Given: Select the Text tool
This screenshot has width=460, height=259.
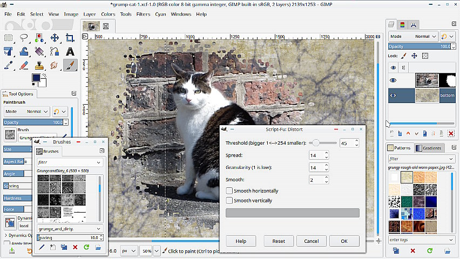Looking at the screenshot, I should tap(70, 52).
